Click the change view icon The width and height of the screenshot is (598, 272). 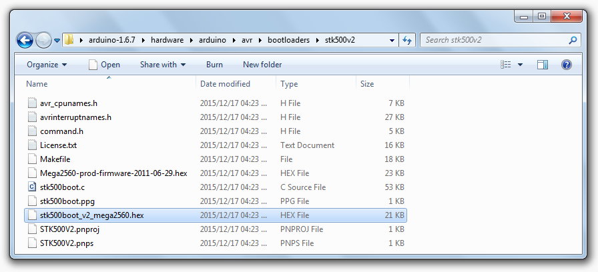tap(506, 65)
